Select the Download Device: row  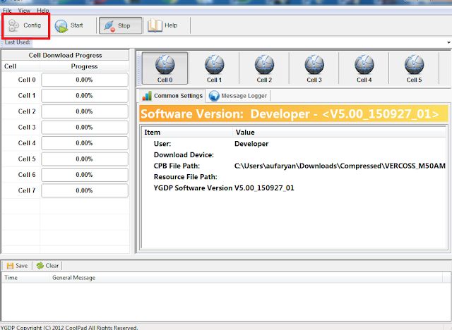294,155
